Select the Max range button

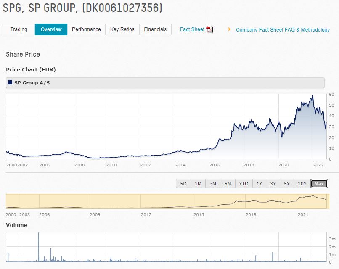pyautogui.click(x=319, y=184)
